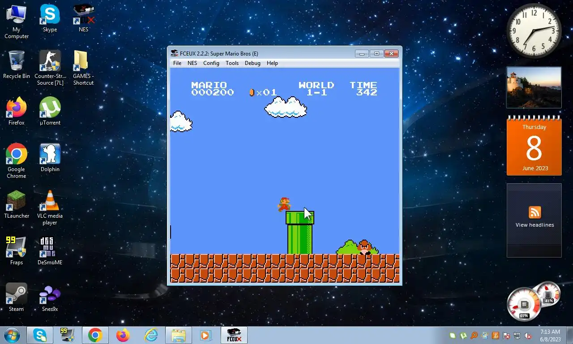
Task: Click the Firefox taskbar icon
Action: 123,335
